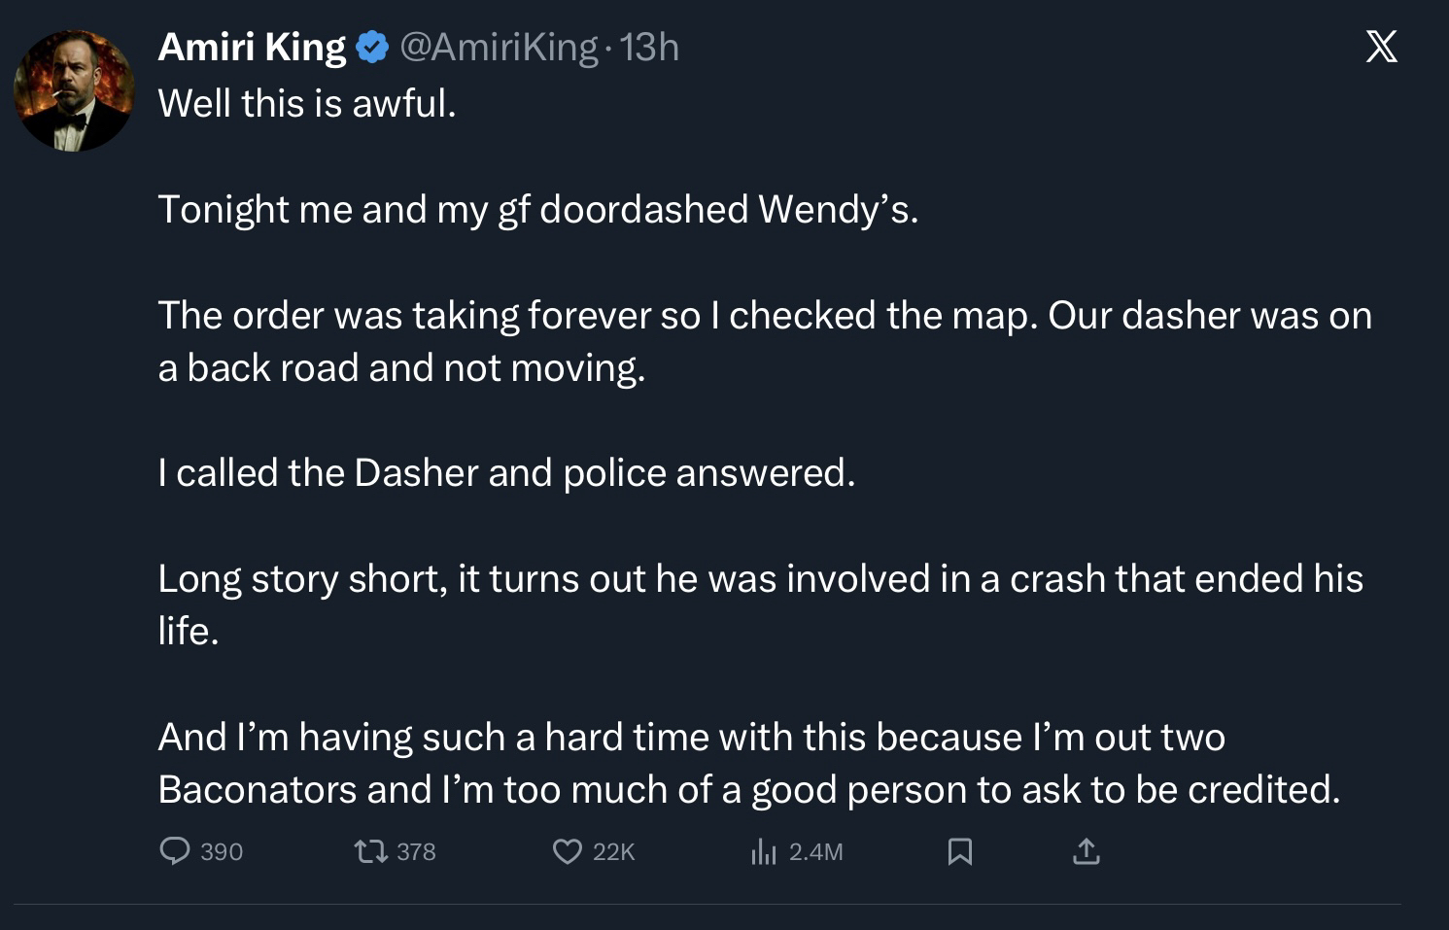Open the @AmiriKing handle link
1449x930 pixels.
(x=499, y=47)
